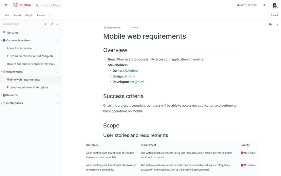Click the Requirements breadcrumb above the title
Viewport: 281px width, 176px height.
click(112, 28)
